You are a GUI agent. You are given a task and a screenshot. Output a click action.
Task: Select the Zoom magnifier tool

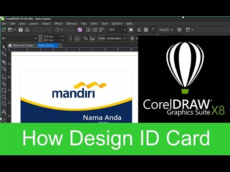[4, 69]
